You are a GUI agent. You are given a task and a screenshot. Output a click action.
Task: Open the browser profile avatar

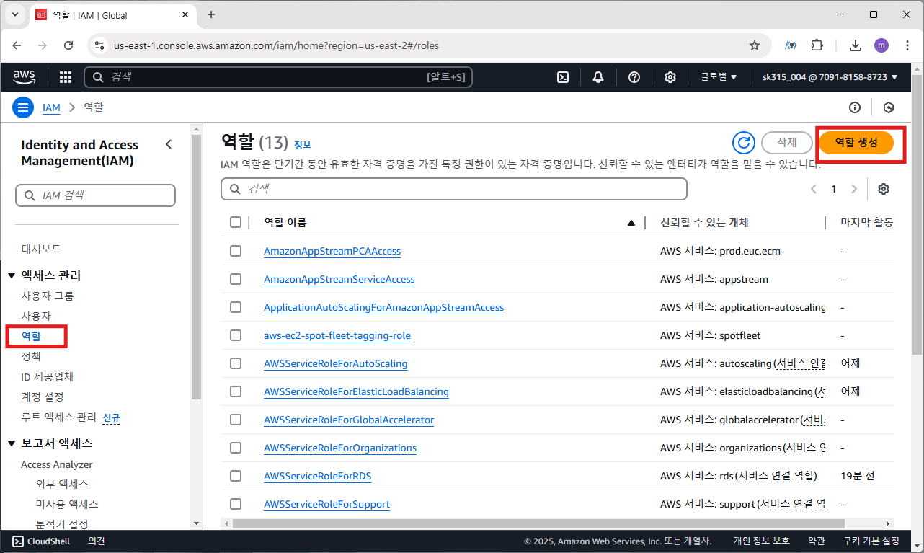coord(881,45)
